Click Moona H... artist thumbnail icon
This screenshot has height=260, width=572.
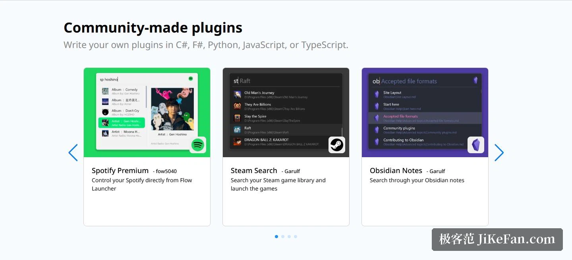105,133
